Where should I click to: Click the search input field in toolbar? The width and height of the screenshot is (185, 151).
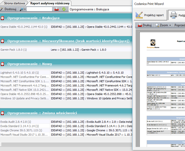pyautogui.click(x=39, y=9)
